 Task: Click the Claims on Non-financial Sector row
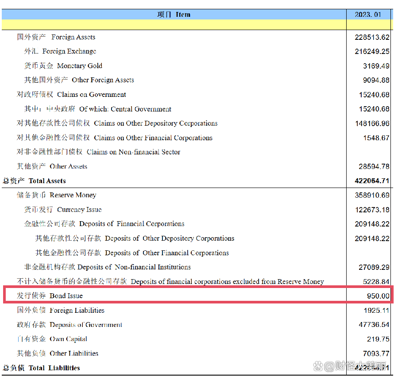pyautogui.click(x=196, y=152)
